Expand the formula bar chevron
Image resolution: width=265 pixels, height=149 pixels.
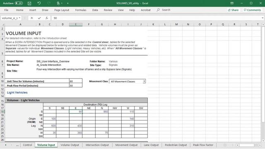click(x=263, y=18)
